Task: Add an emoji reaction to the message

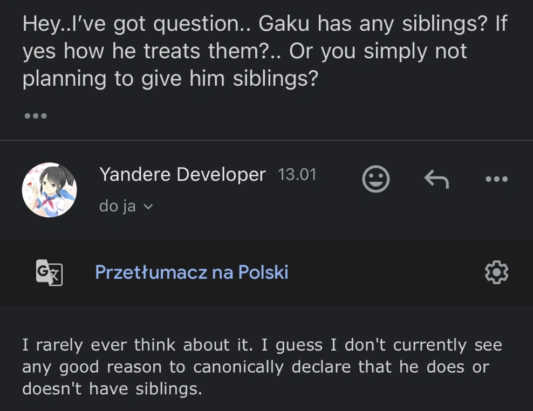Action: point(375,179)
